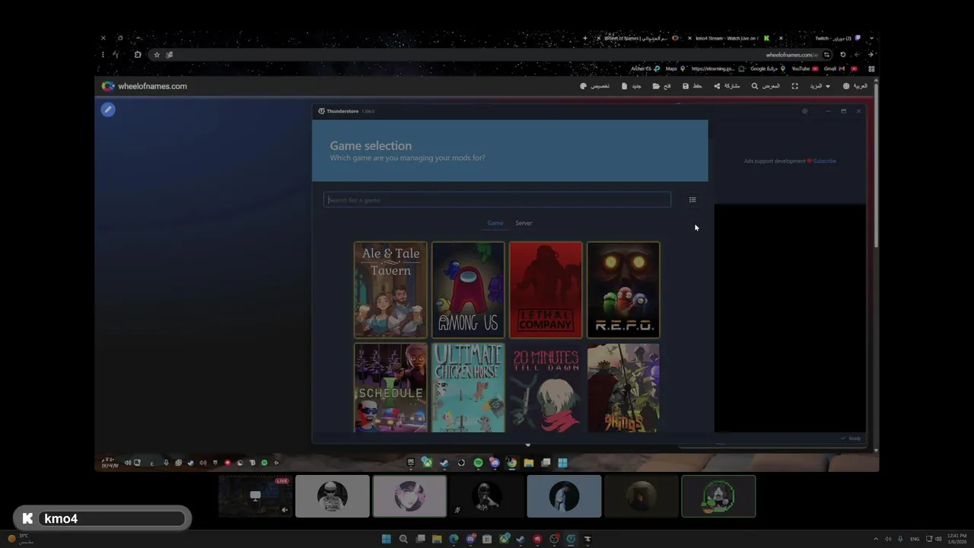
Task: Open Microsoft Edge on the bottom taskbar
Action: (x=454, y=539)
